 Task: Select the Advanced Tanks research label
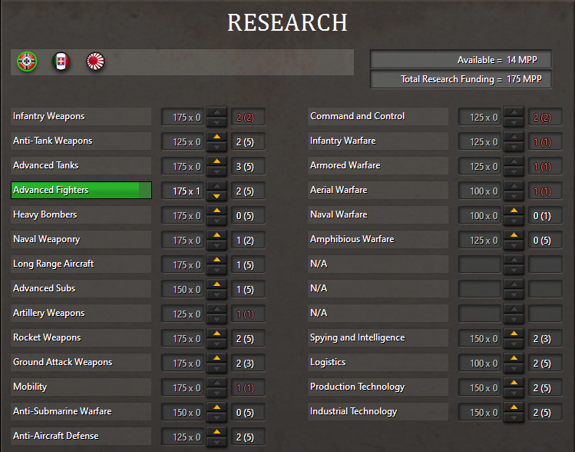pos(81,165)
